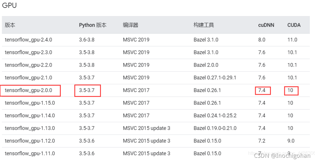The width and height of the screenshot is (315, 162).
Task: Click the CUDA 9.0 cell
Action: 291,141
